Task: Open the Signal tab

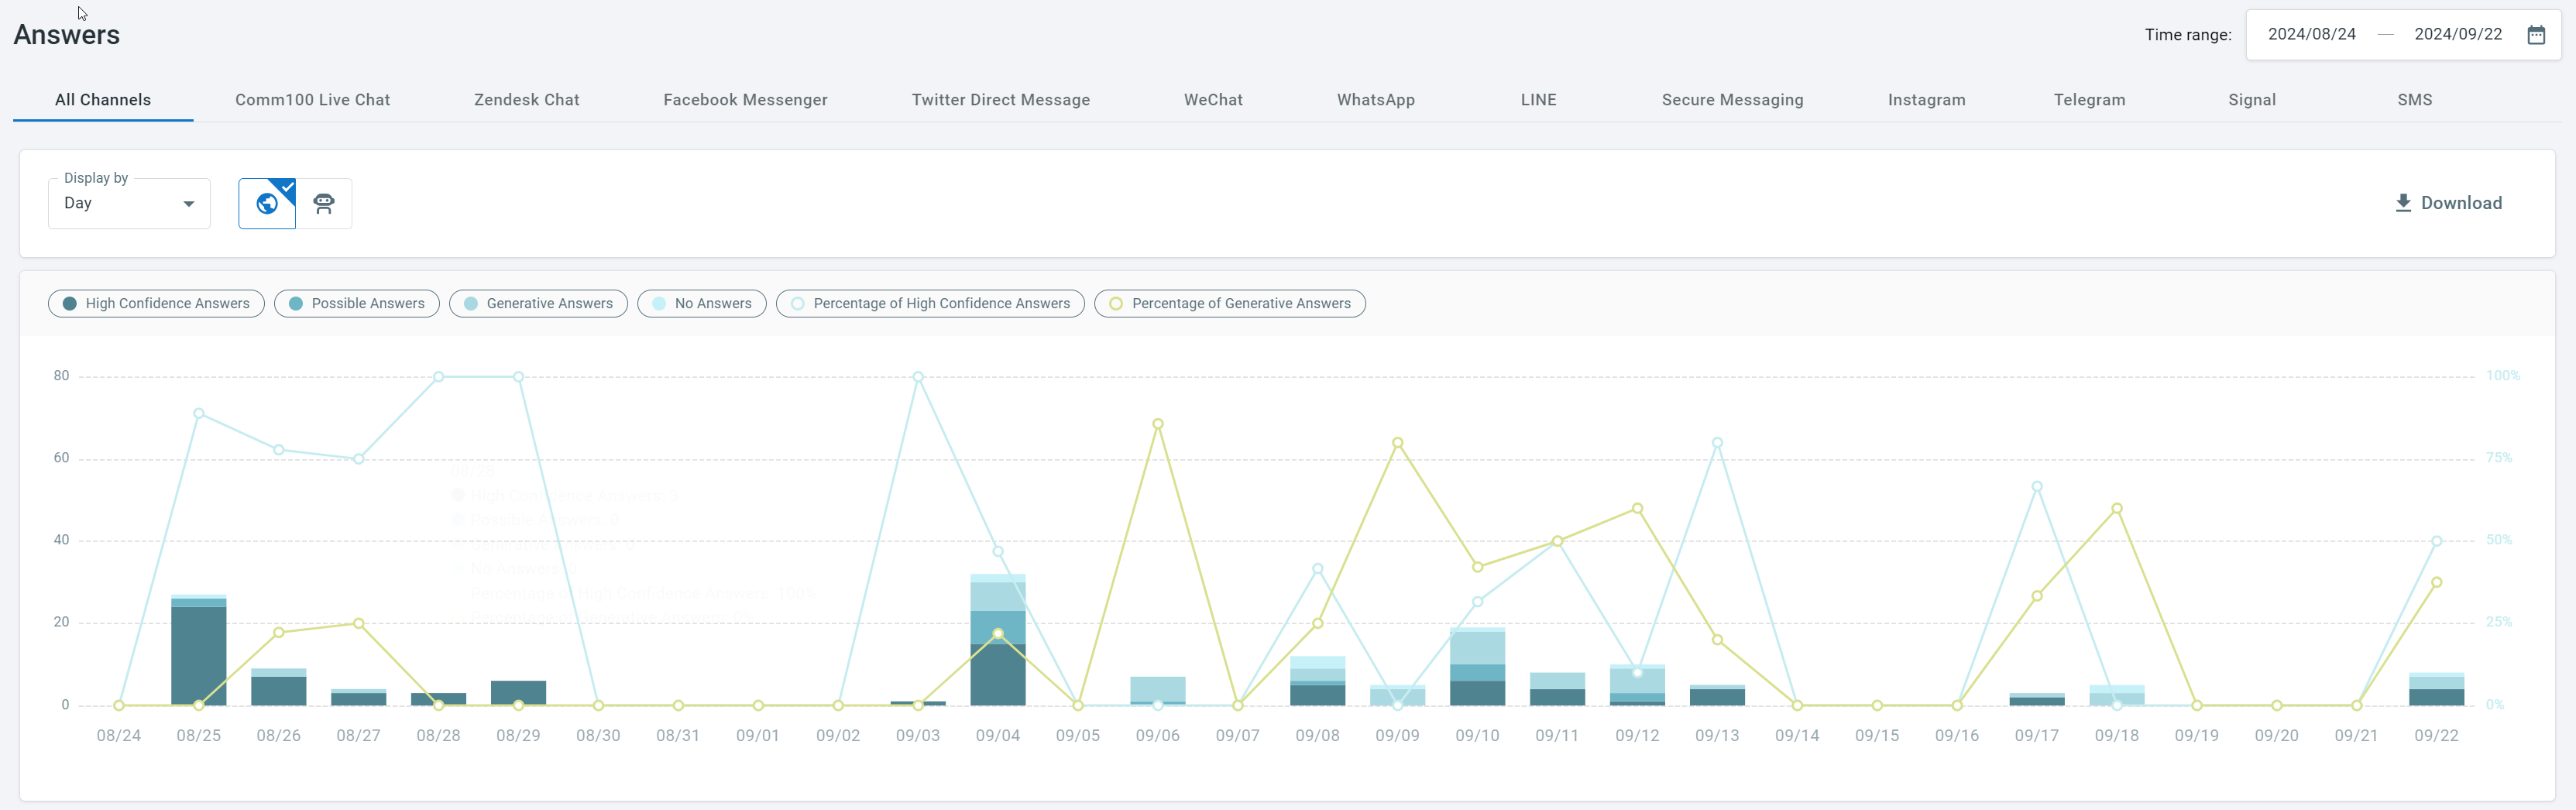Action: coord(2252,100)
